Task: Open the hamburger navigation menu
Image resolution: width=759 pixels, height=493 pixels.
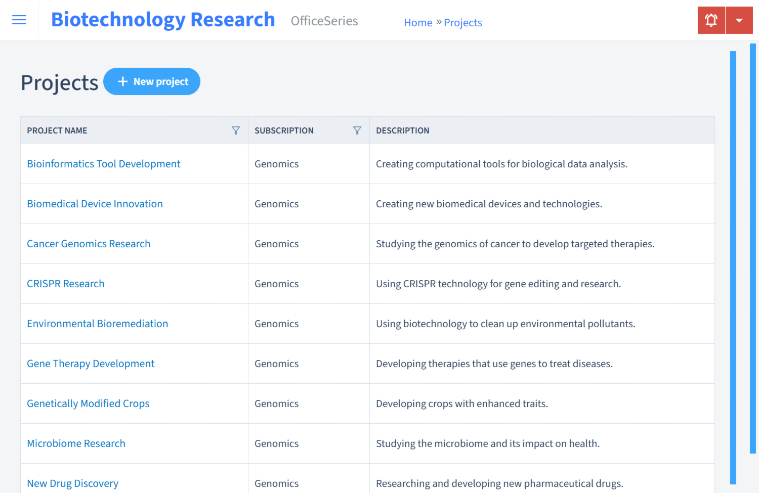Action: tap(19, 20)
